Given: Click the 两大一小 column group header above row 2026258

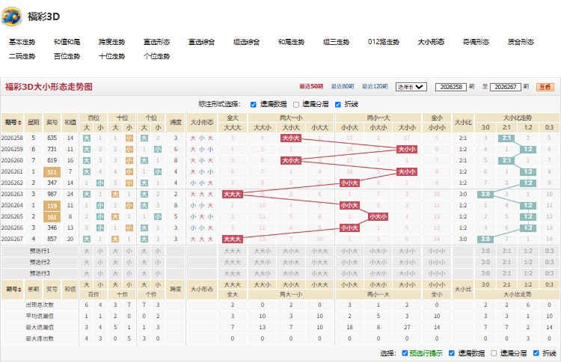Looking at the screenshot, I should tap(291, 118).
